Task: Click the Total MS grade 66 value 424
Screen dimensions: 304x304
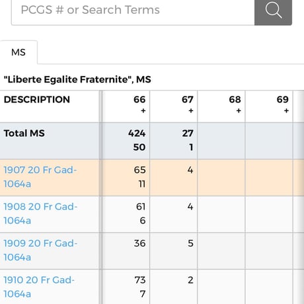Action: click(x=137, y=133)
